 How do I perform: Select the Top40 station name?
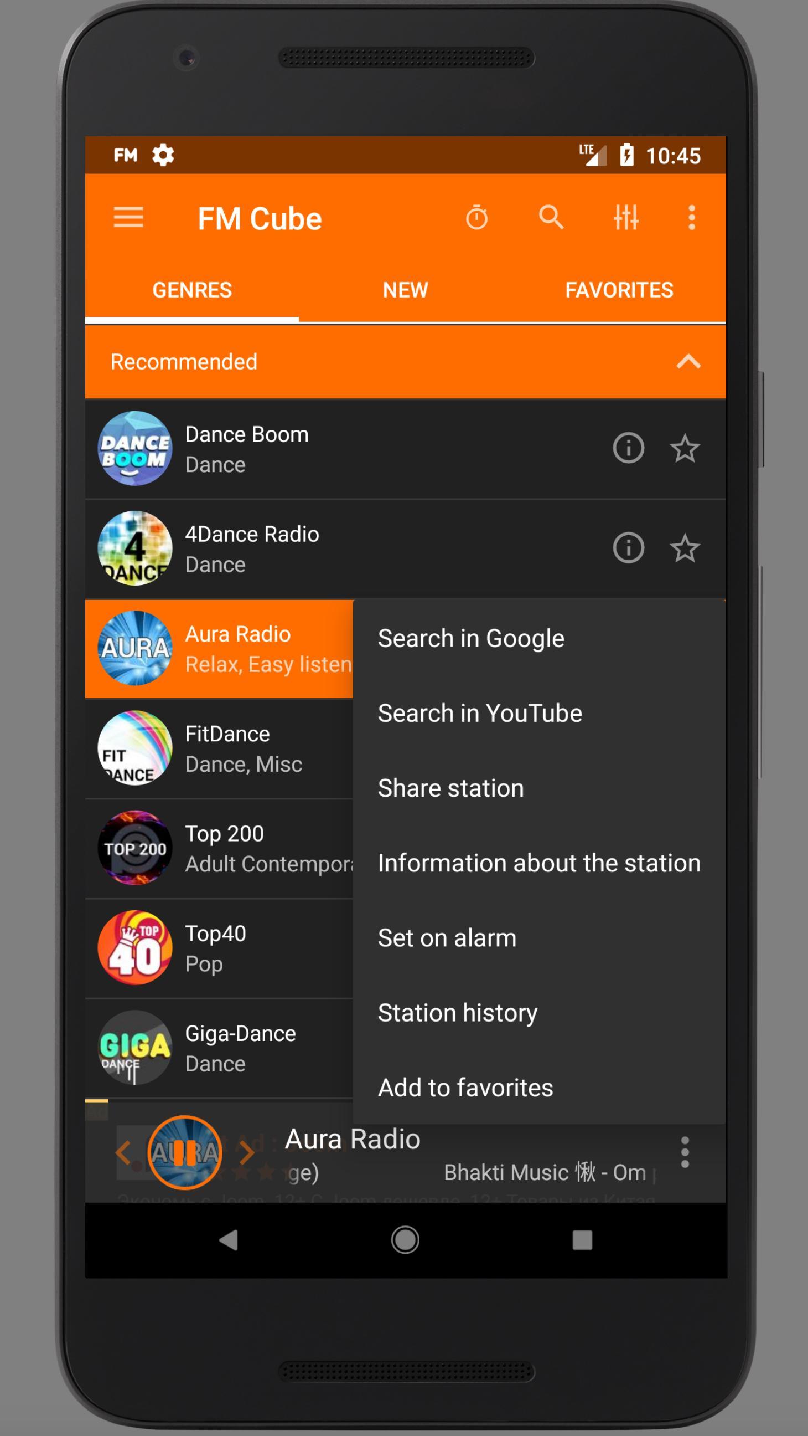pyautogui.click(x=215, y=933)
